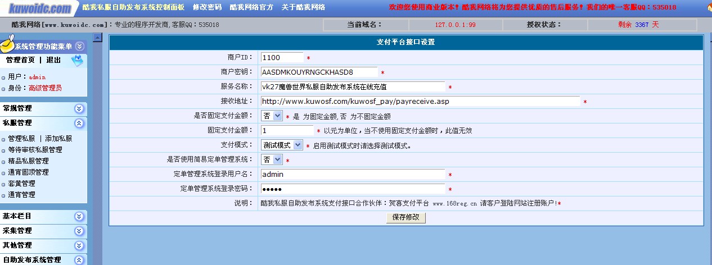Click the sidebar scrollbar up arrow
The image size is (712, 265).
pyautogui.click(x=97, y=38)
